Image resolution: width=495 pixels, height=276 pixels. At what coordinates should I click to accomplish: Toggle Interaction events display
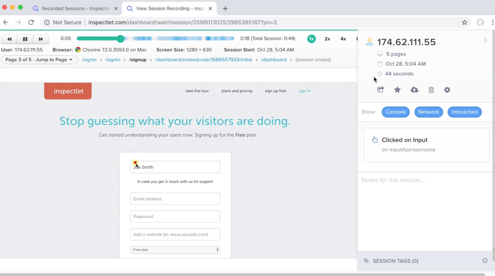click(x=465, y=112)
